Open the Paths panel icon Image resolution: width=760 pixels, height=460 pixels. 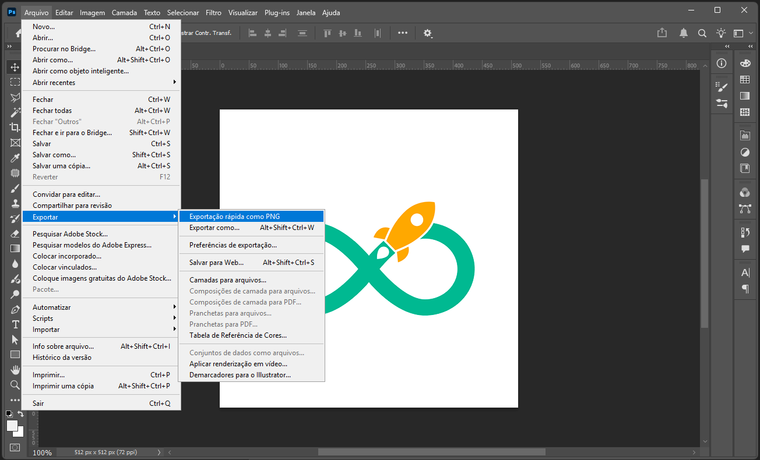click(x=745, y=208)
